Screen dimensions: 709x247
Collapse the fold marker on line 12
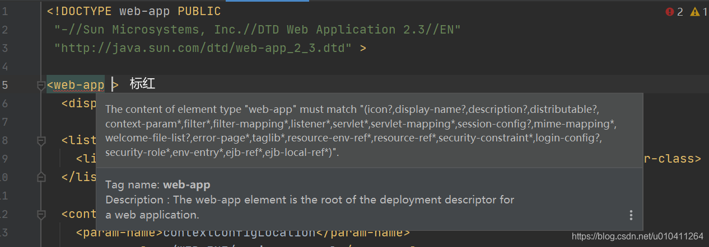[x=40, y=214]
